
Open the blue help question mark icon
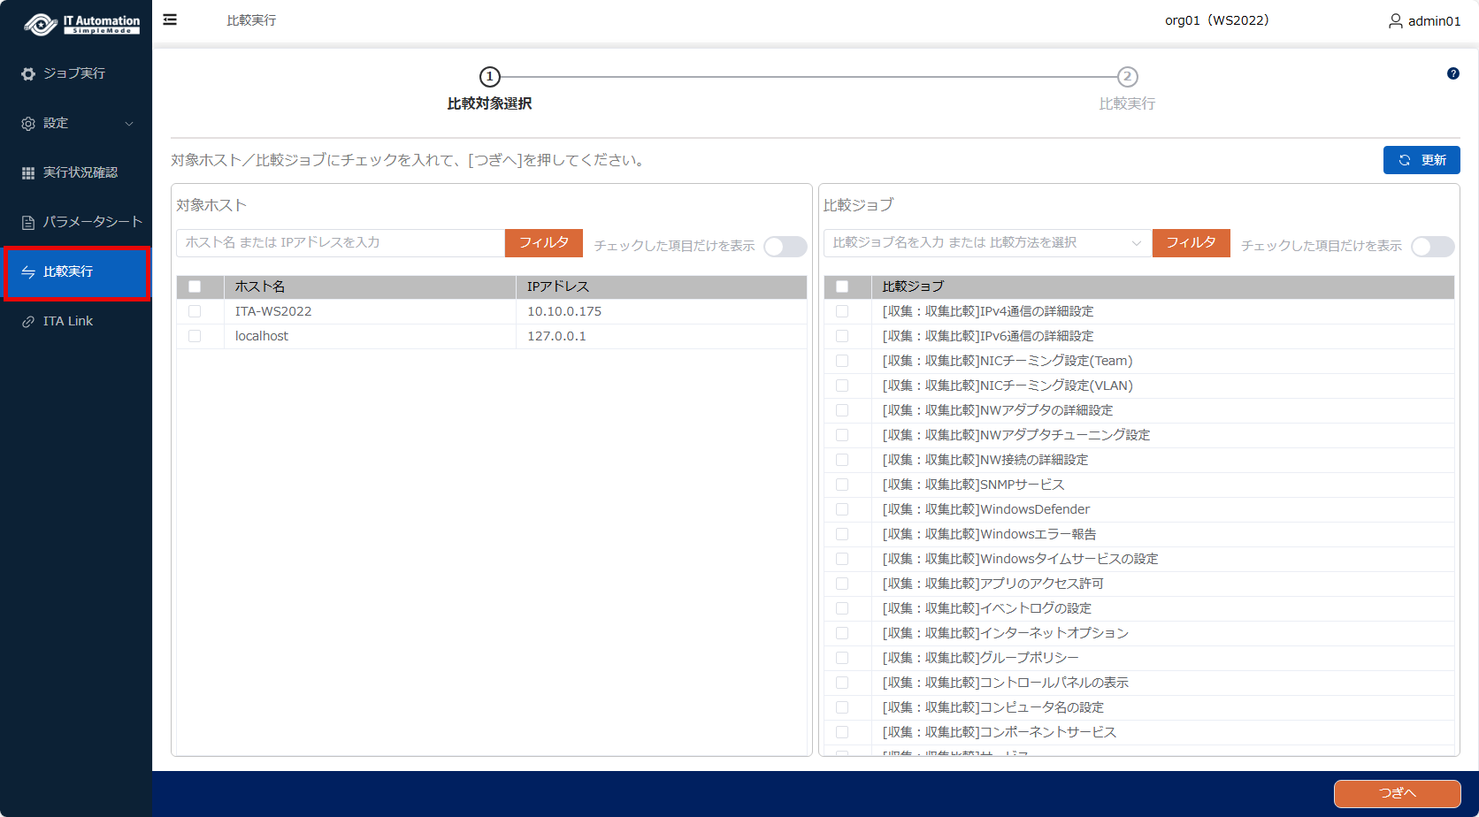(1452, 73)
